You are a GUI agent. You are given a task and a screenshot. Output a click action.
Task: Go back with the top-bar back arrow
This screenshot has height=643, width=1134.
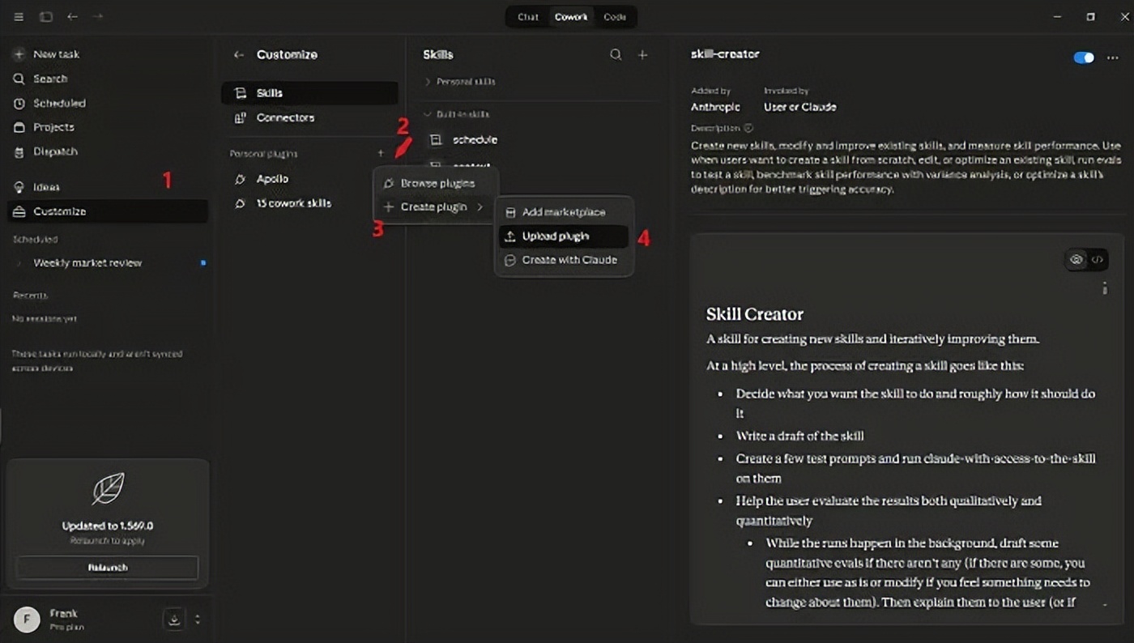[72, 17]
